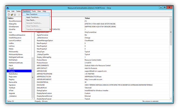Image resolution: width=179 pixels, height=109 pixels.
Task: Select the Patch table
Action: click(11, 65)
